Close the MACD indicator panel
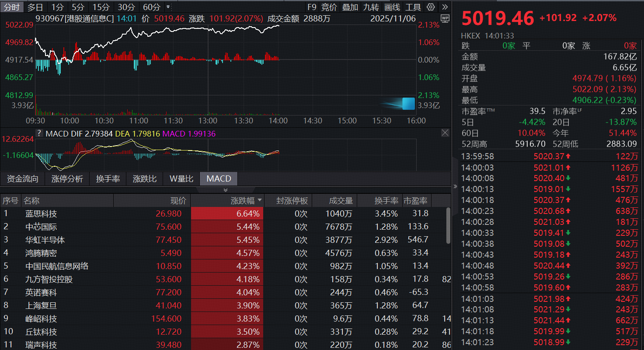The image size is (644, 350). click(445, 133)
